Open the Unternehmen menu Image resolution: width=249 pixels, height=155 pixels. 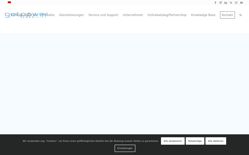[133, 15]
